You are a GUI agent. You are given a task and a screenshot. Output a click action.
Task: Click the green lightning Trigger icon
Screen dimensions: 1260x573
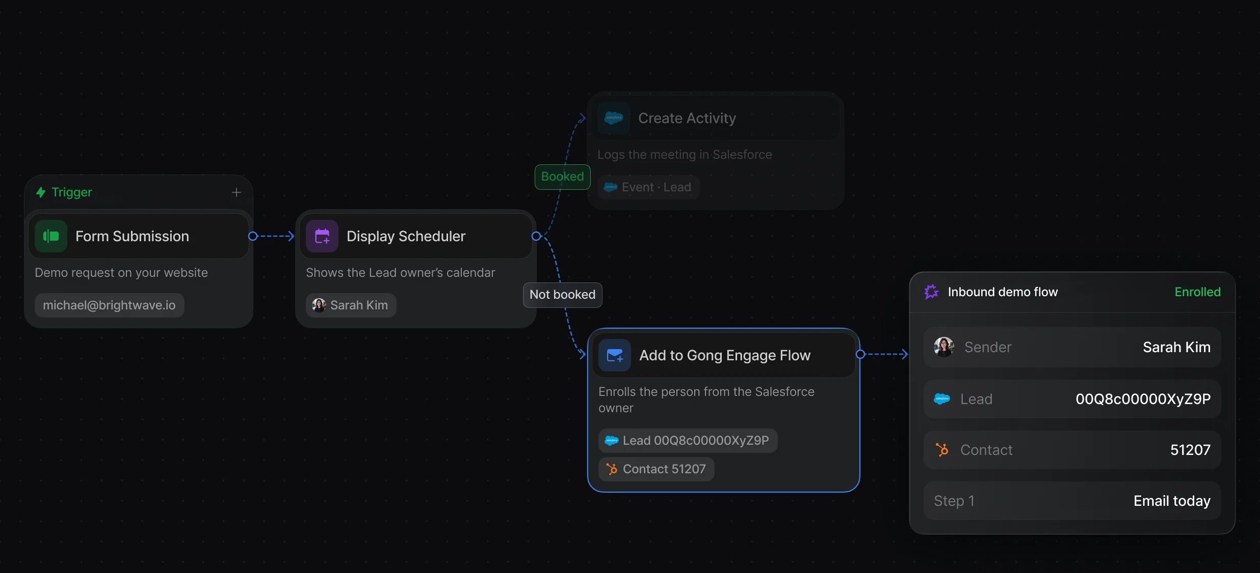[x=41, y=192]
